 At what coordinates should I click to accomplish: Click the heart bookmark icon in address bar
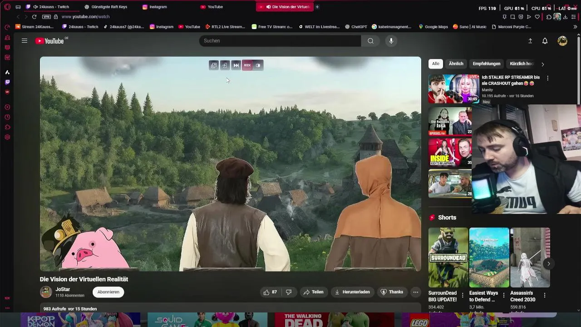[x=537, y=17]
